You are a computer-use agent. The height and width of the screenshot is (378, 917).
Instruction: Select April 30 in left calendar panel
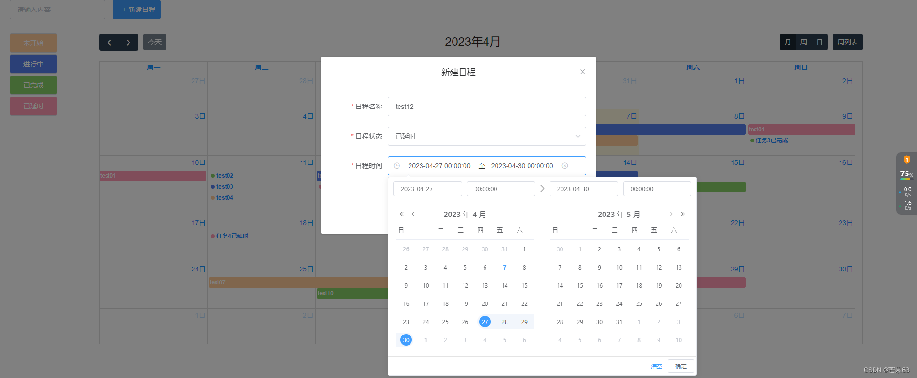tap(406, 340)
